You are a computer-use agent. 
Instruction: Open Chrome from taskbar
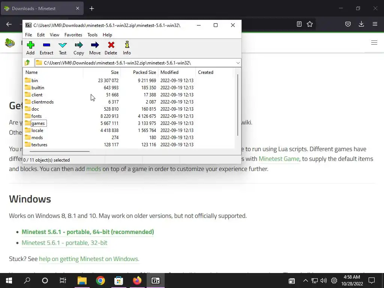100,280
